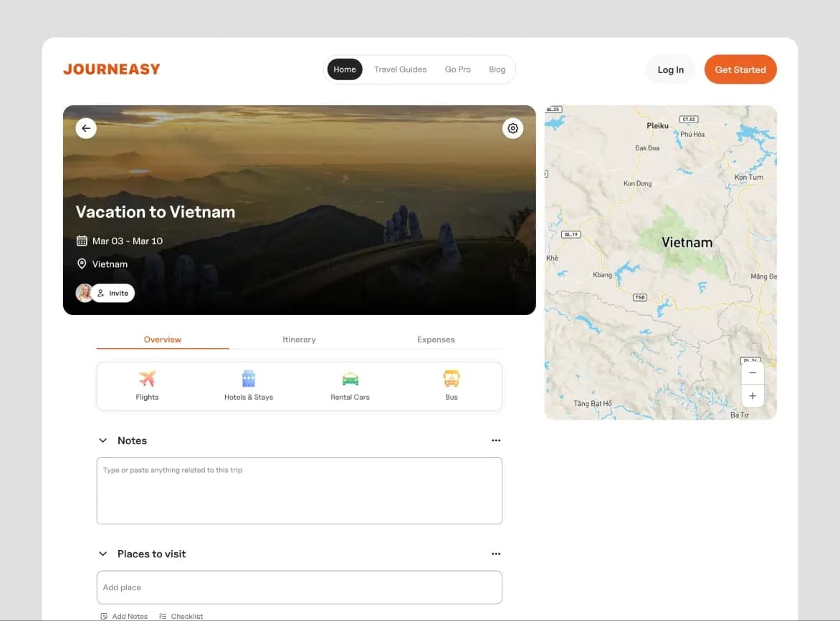Image resolution: width=840 pixels, height=621 pixels.
Task: Click the JOURNEASY logo
Action: click(111, 69)
